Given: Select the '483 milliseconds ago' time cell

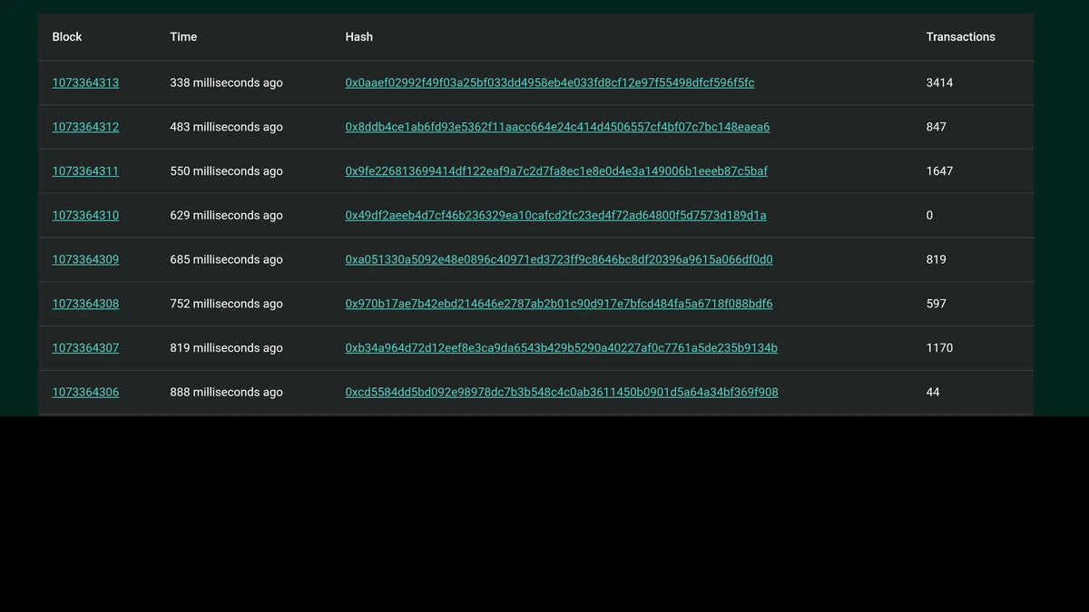Looking at the screenshot, I should click(226, 127).
